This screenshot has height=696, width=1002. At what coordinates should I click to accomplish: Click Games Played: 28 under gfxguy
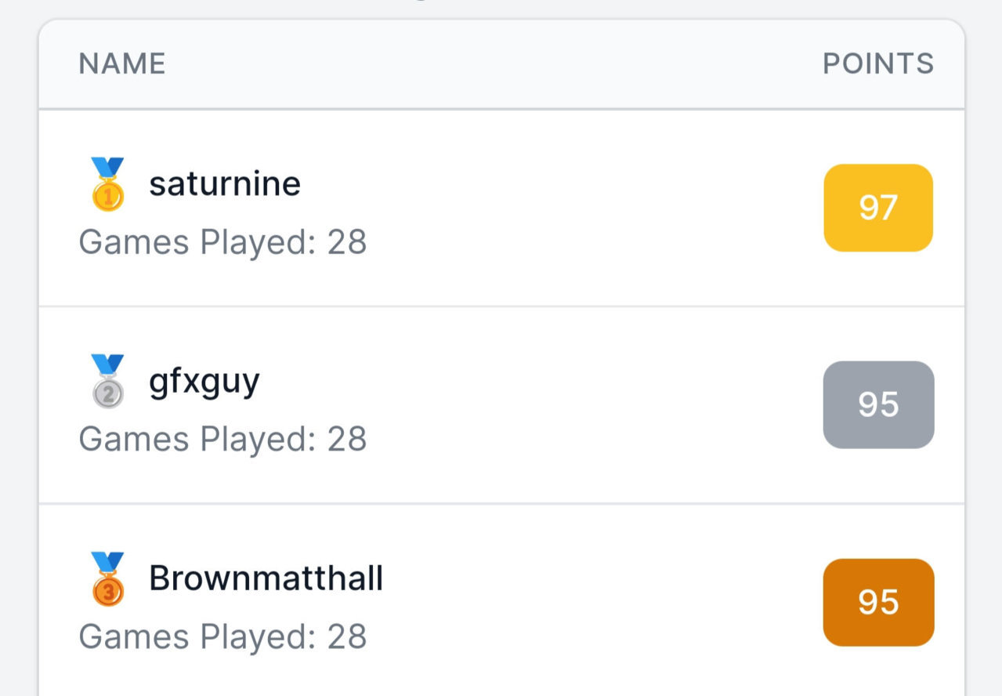(x=222, y=439)
